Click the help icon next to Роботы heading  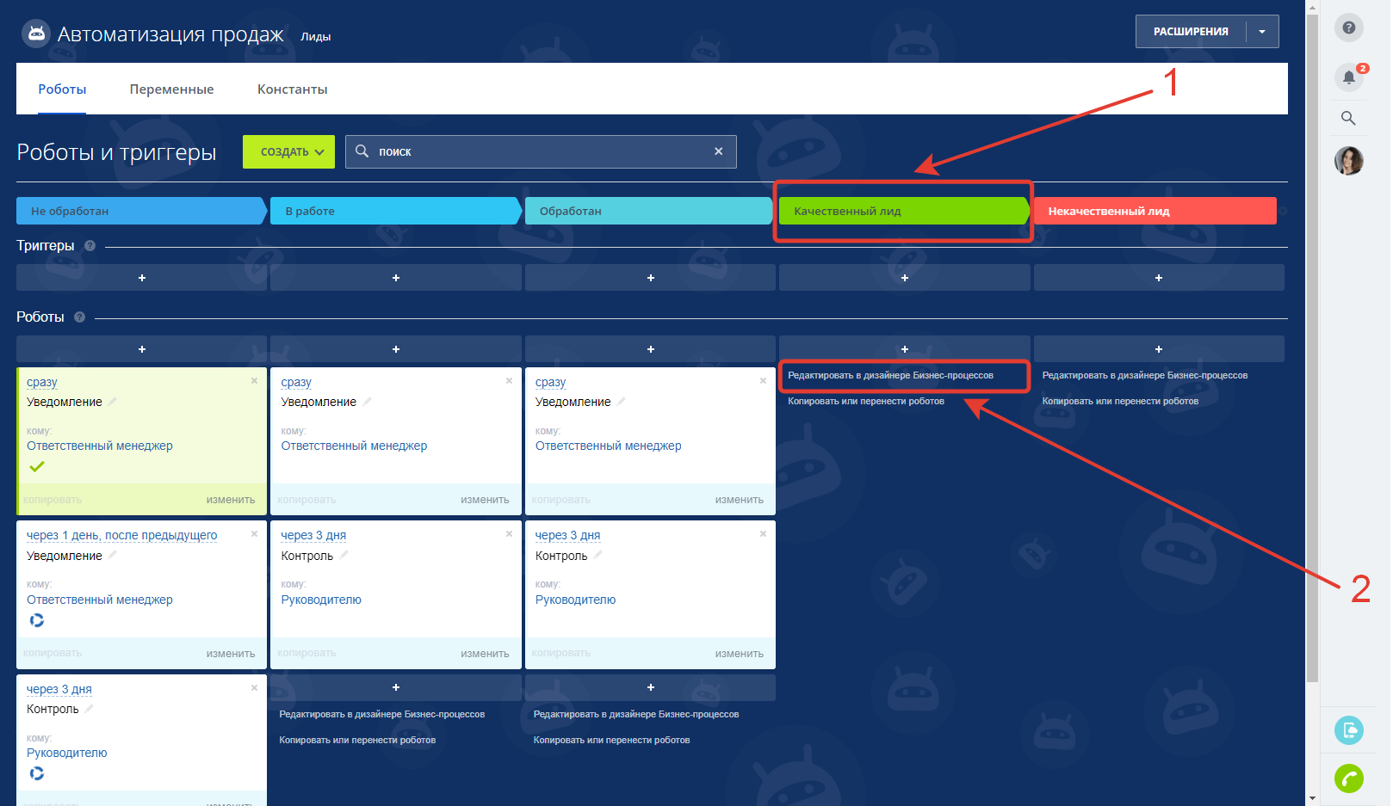pyautogui.click(x=79, y=317)
